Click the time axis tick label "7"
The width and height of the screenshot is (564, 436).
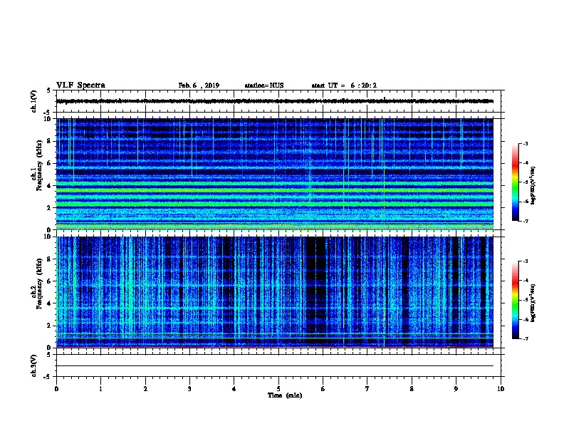pyautogui.click(x=367, y=389)
